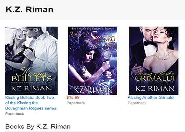Click the $15.99 price

tap(73, 98)
